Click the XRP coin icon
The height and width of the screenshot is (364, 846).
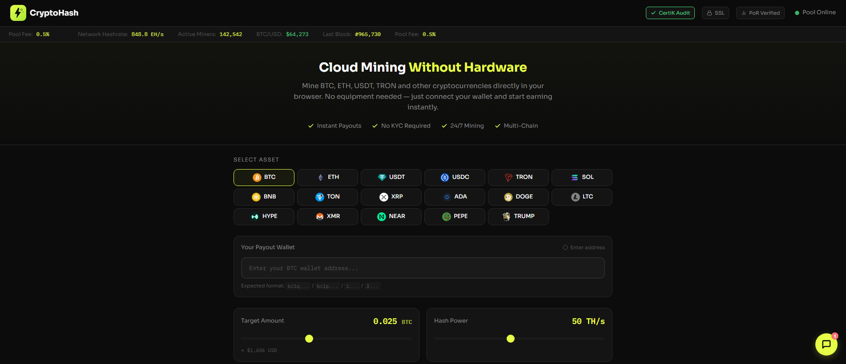click(384, 197)
